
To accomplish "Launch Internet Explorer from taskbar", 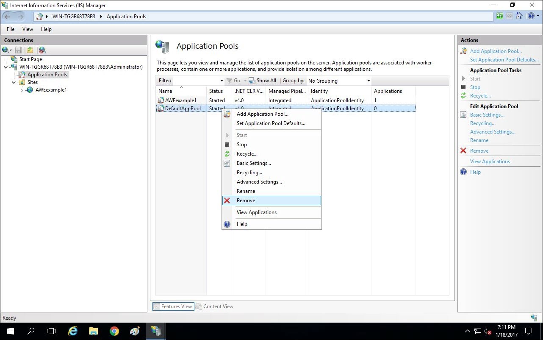I will (73, 331).
